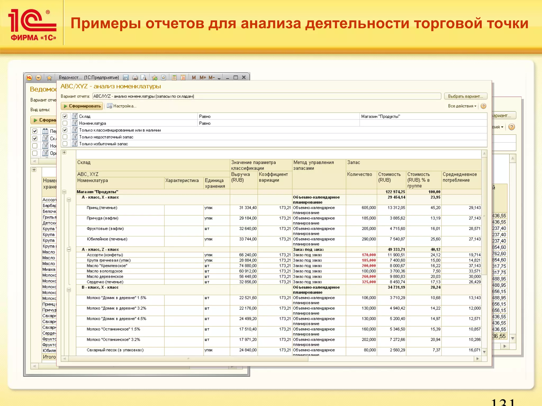Click the help icon in right background window
Viewport: 542px width, 406px height.
pos(512,127)
